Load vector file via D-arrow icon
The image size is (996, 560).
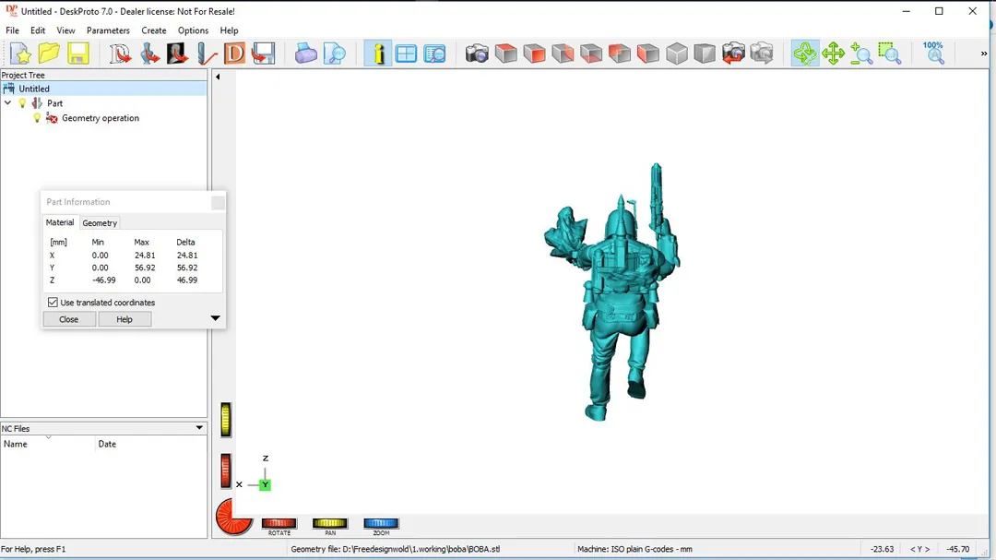coord(120,54)
